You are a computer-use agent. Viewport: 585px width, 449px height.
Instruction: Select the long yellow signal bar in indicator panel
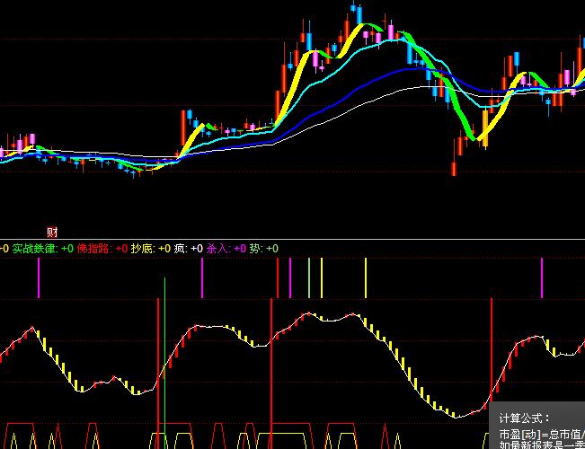(x=366, y=278)
